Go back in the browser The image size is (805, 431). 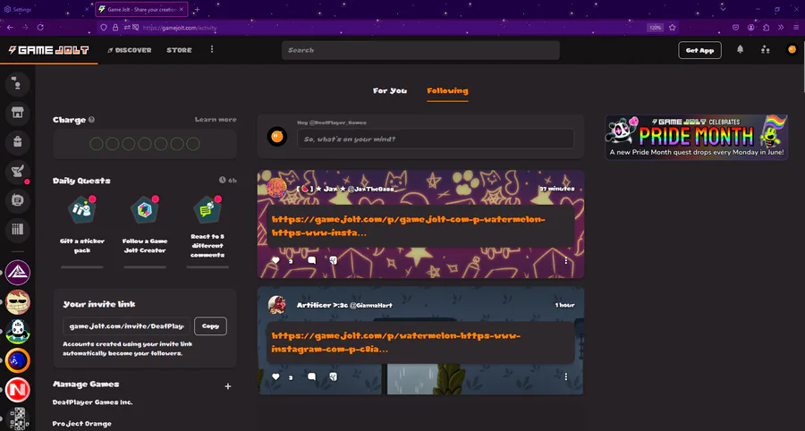[10, 27]
